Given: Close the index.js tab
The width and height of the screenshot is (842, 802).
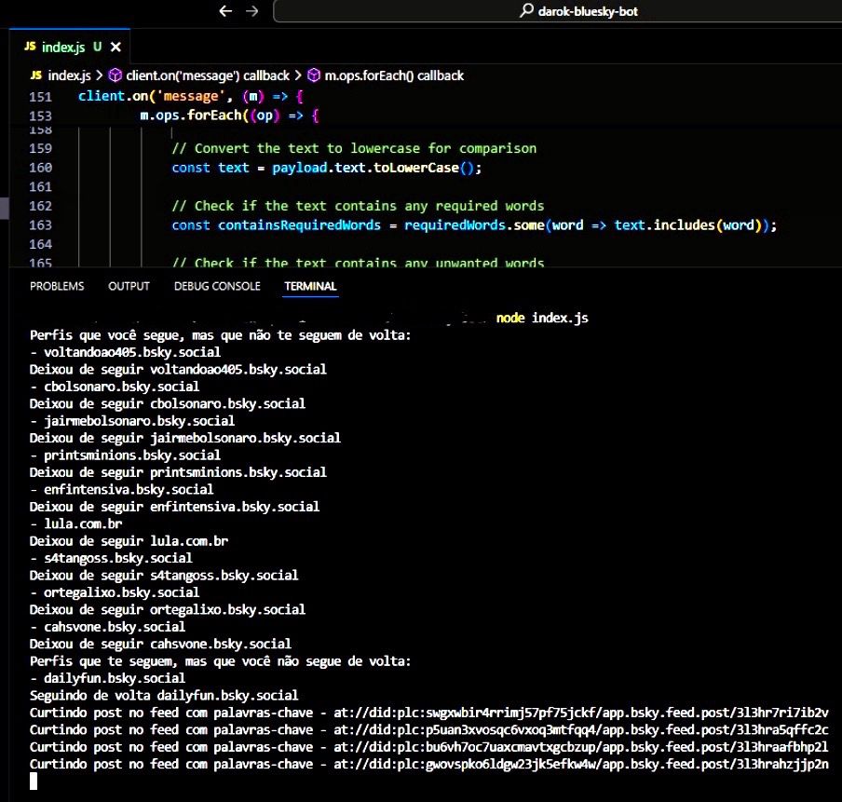Looking at the screenshot, I should pos(115,48).
